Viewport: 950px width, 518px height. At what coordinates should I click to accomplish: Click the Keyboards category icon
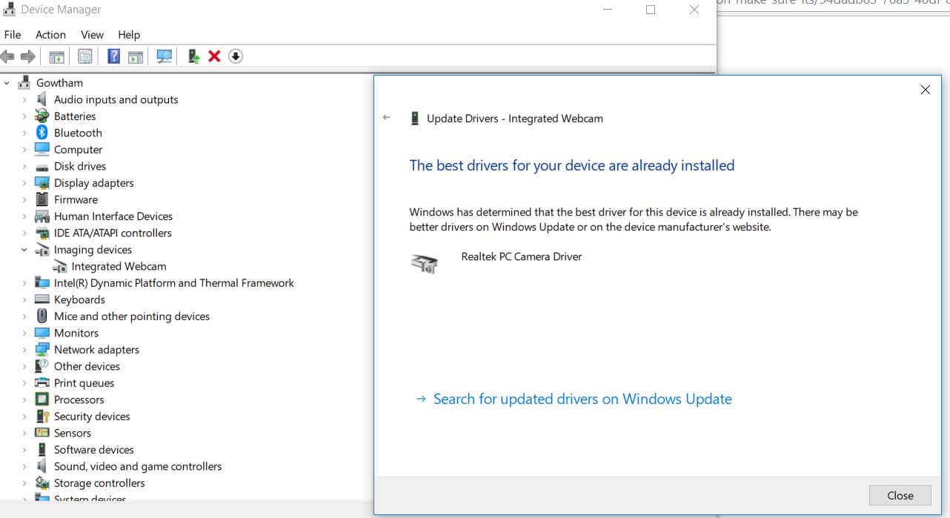pos(42,299)
